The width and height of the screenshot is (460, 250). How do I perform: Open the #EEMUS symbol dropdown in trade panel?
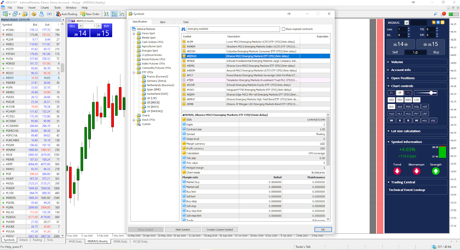pyautogui.click(x=407, y=23)
